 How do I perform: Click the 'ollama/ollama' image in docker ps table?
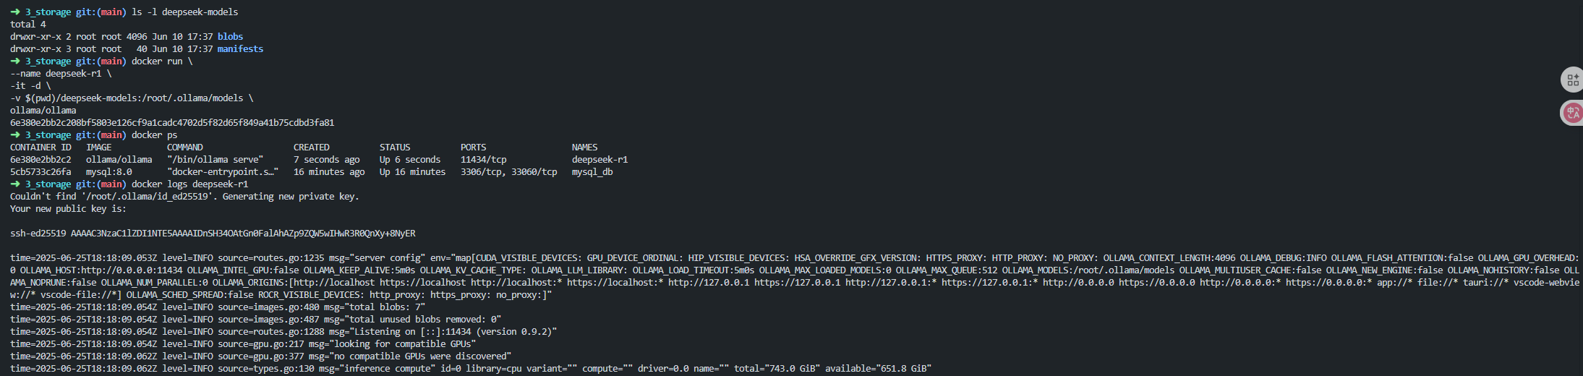pos(119,160)
